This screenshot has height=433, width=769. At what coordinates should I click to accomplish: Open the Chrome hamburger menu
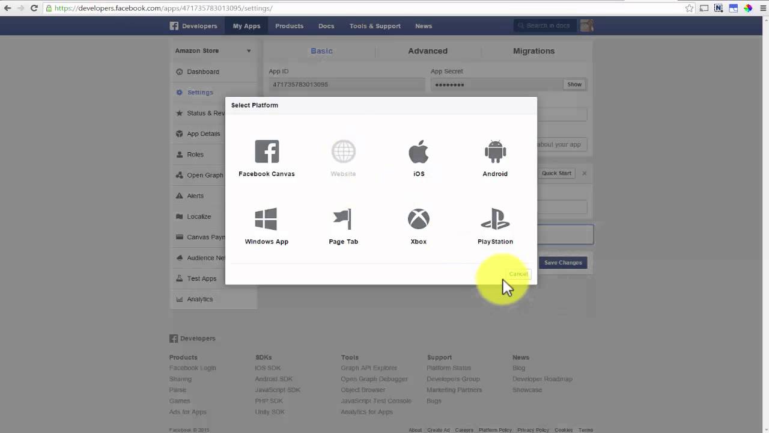762,8
